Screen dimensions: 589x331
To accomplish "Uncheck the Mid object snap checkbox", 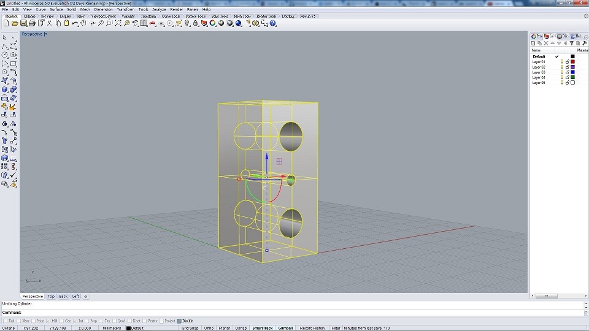I will [48, 321].
